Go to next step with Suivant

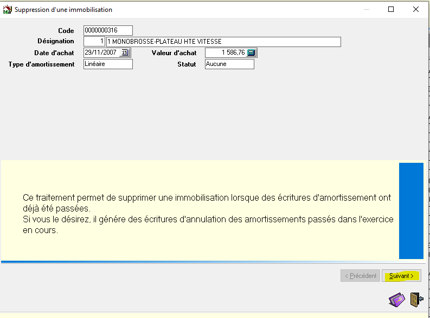(x=401, y=276)
